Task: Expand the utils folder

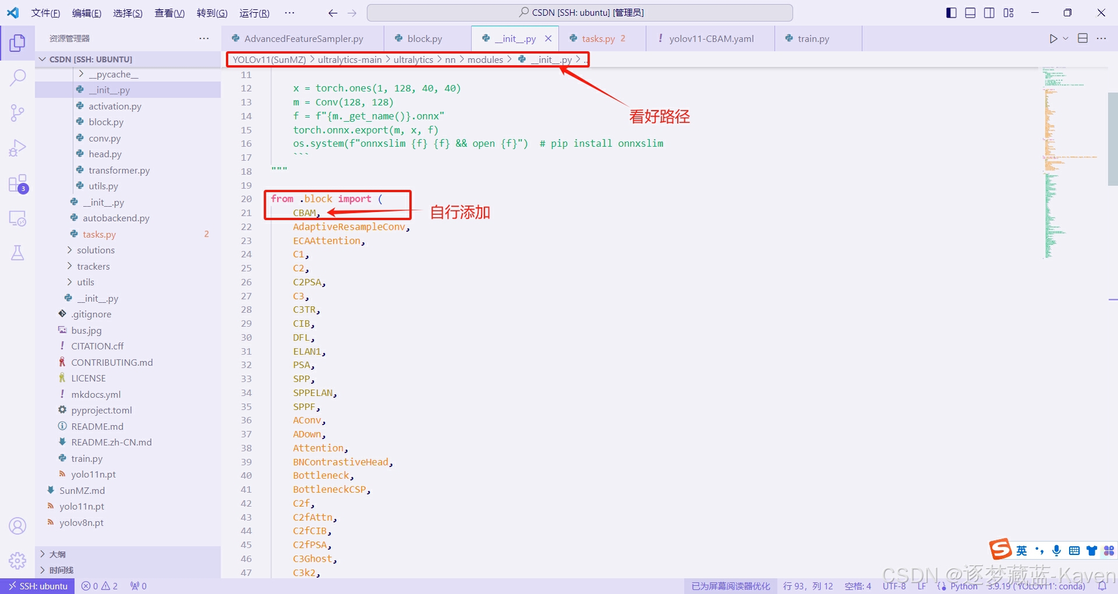Action: click(x=128, y=282)
